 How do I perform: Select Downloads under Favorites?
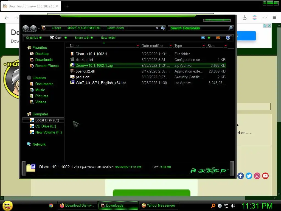tap(44, 60)
